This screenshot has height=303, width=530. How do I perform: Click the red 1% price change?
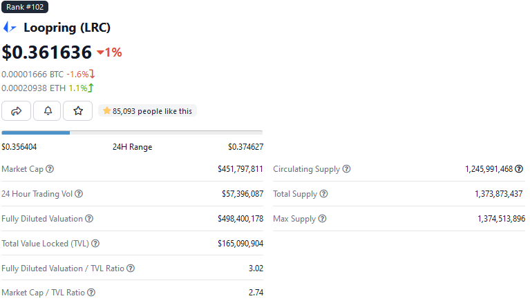pos(109,52)
